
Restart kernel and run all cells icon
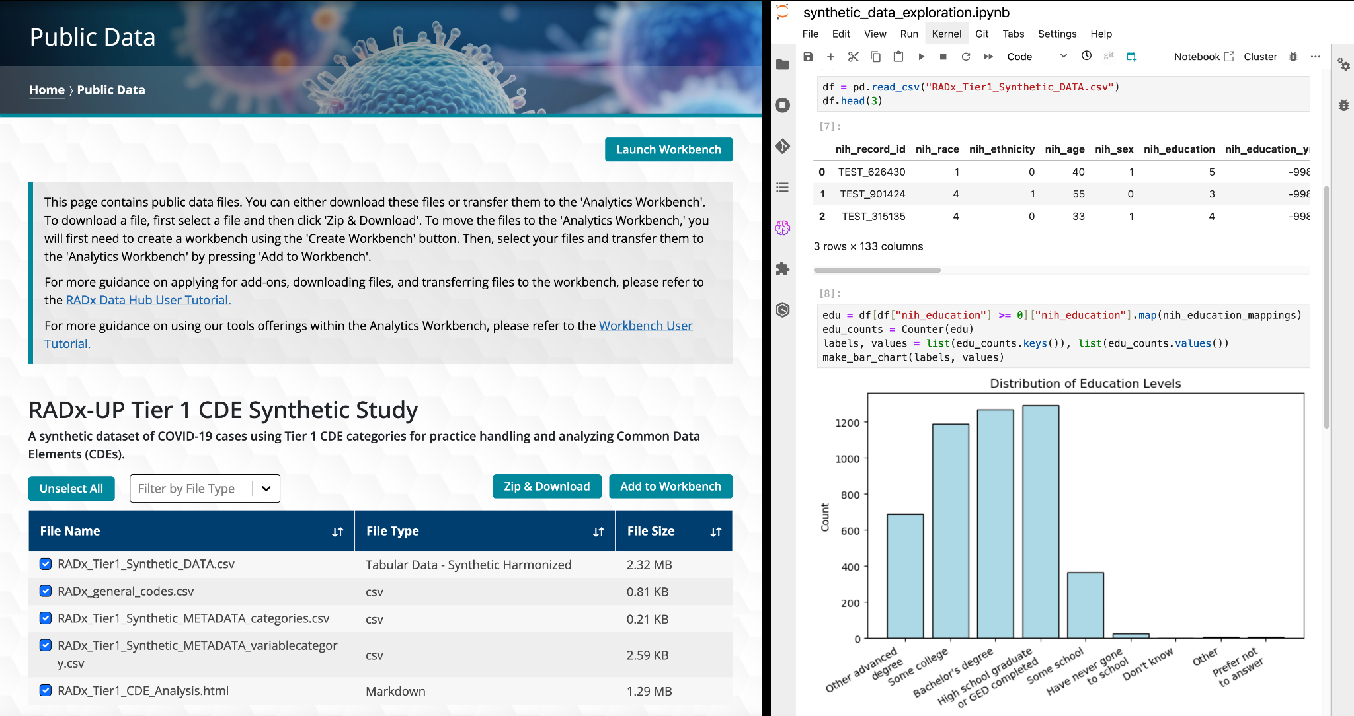[988, 57]
